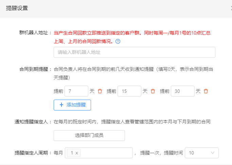This screenshot has width=232, height=165.
Task: Click the input field containing 30 days
Action: [x=182, y=91]
